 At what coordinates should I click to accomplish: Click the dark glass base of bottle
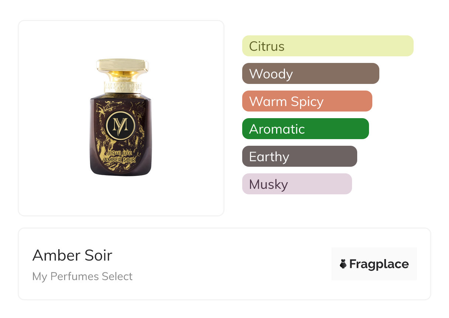pos(121,169)
